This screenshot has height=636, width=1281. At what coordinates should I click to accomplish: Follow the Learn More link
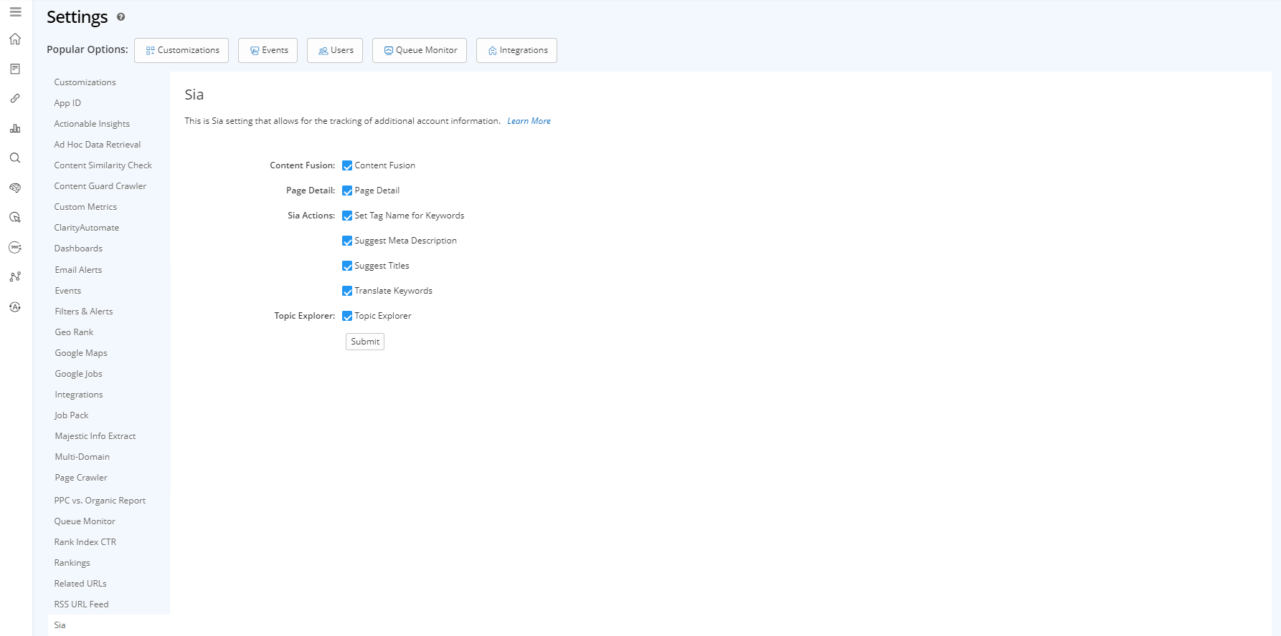click(529, 121)
